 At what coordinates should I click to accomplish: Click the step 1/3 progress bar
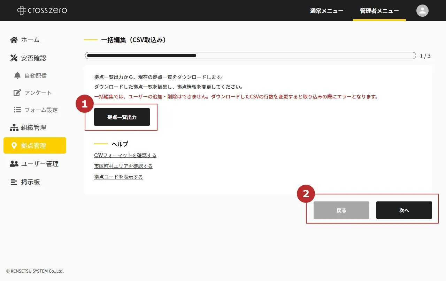(250, 55)
